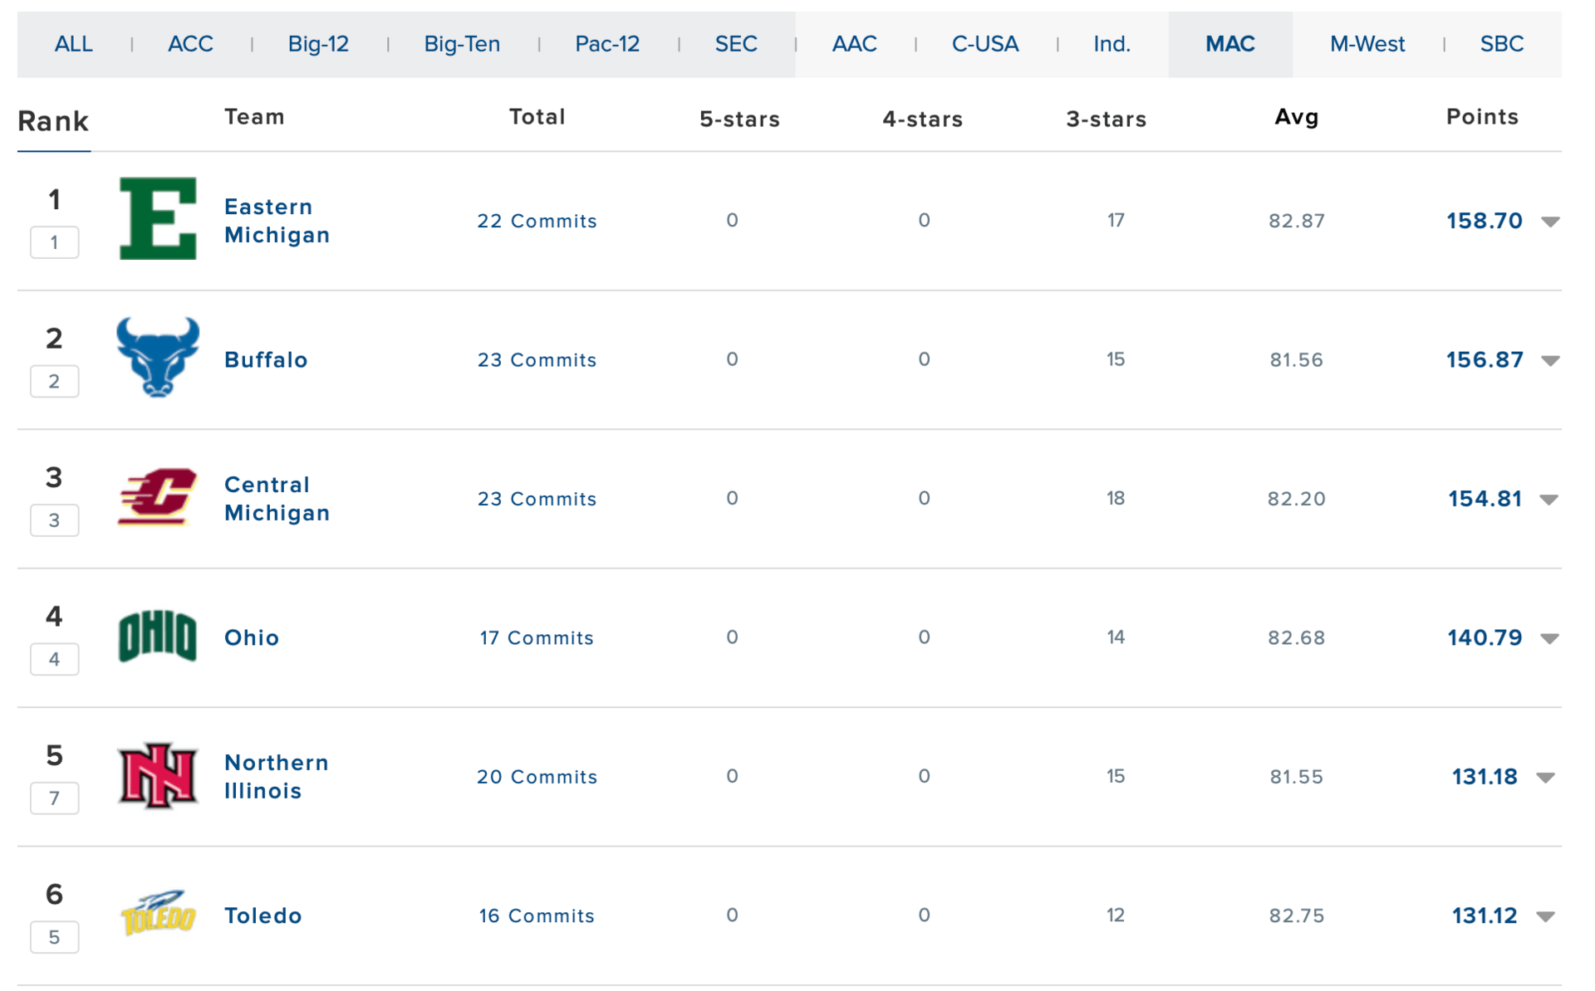Expand Eastern Michigan's 158.70 points row
Screen dimensions: 1595x991
coord(1549,222)
